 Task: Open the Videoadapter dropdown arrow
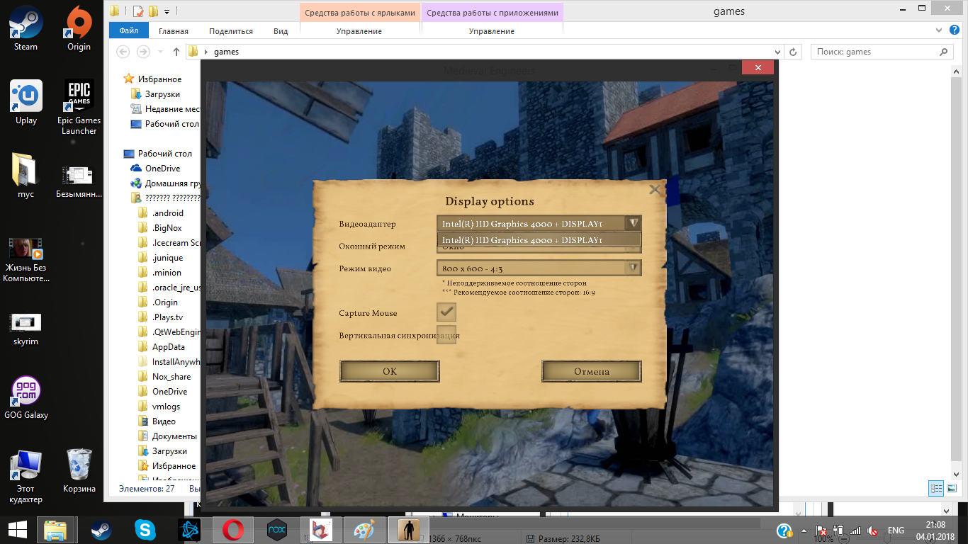pos(634,223)
